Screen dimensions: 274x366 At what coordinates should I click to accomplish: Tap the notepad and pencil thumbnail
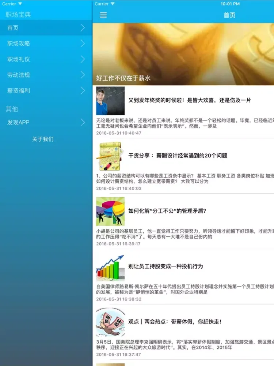pyautogui.click(x=110, y=156)
